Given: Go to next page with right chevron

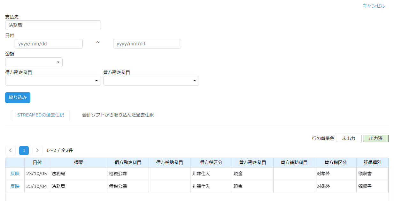Looking at the screenshot, I should pyautogui.click(x=37, y=150).
